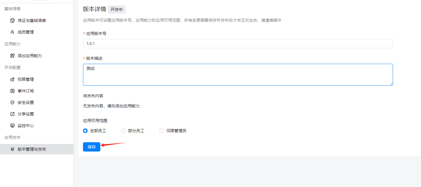Open 成员管理 in the sidebar

26,32
